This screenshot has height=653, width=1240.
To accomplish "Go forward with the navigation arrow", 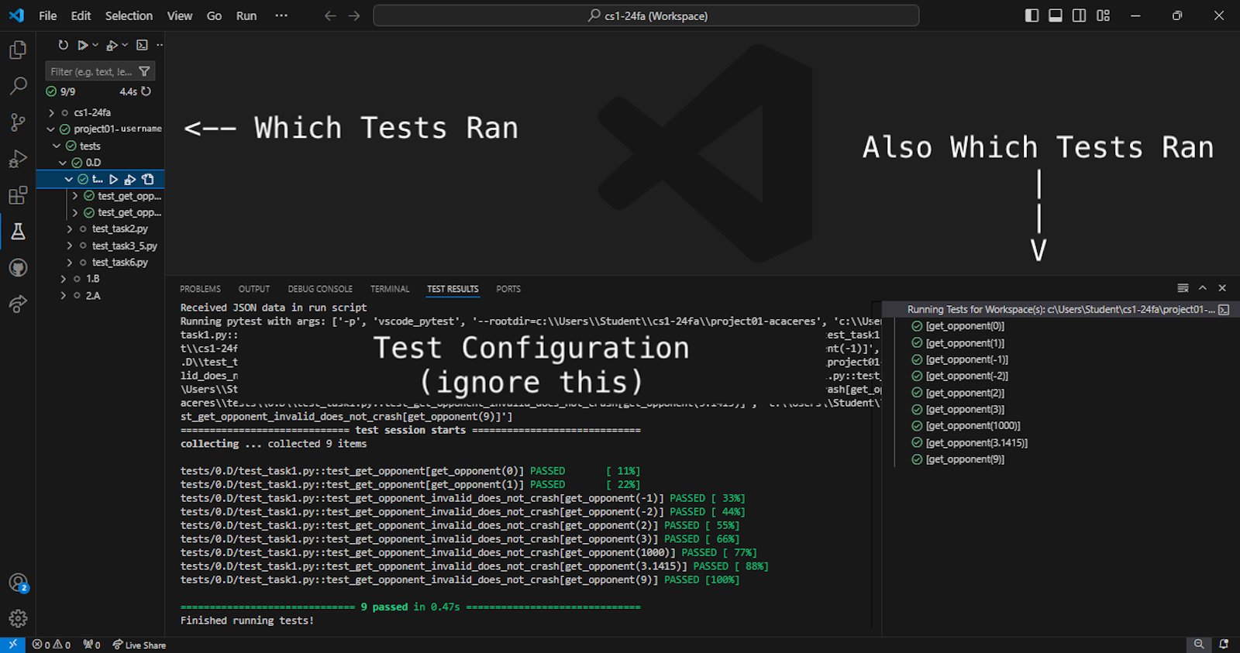I will 354,15.
